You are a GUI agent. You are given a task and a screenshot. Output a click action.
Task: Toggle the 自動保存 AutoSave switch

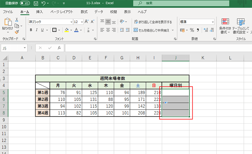pos(25,4)
